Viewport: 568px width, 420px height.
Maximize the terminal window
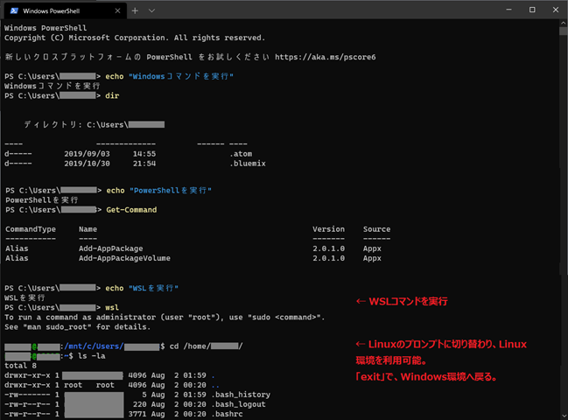pos(532,10)
